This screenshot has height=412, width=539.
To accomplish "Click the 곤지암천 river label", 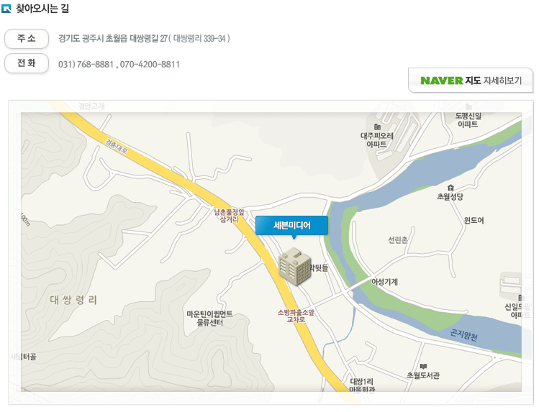I will 463,334.
